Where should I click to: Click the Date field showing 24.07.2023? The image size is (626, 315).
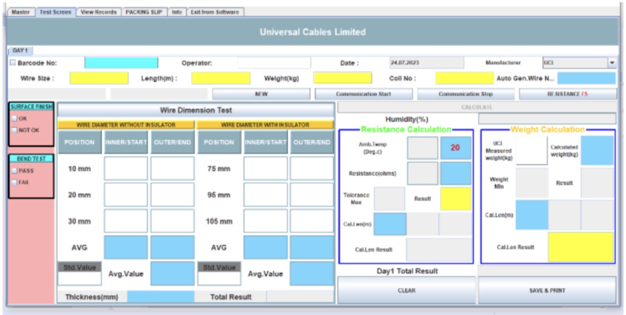pos(427,63)
